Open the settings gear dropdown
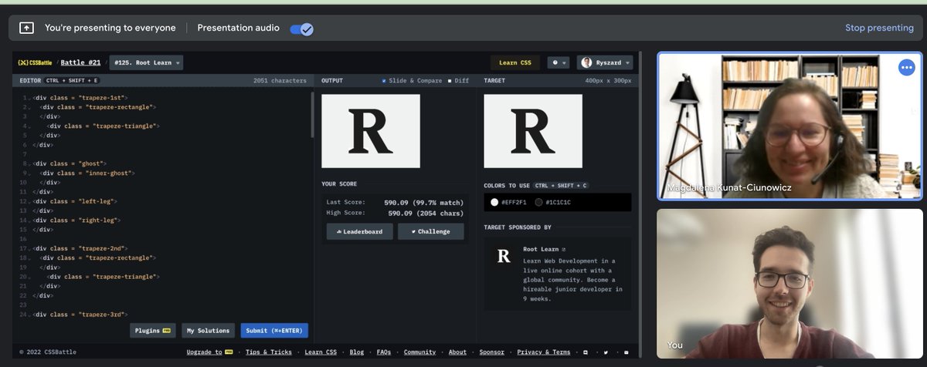927x367 pixels. [x=559, y=62]
